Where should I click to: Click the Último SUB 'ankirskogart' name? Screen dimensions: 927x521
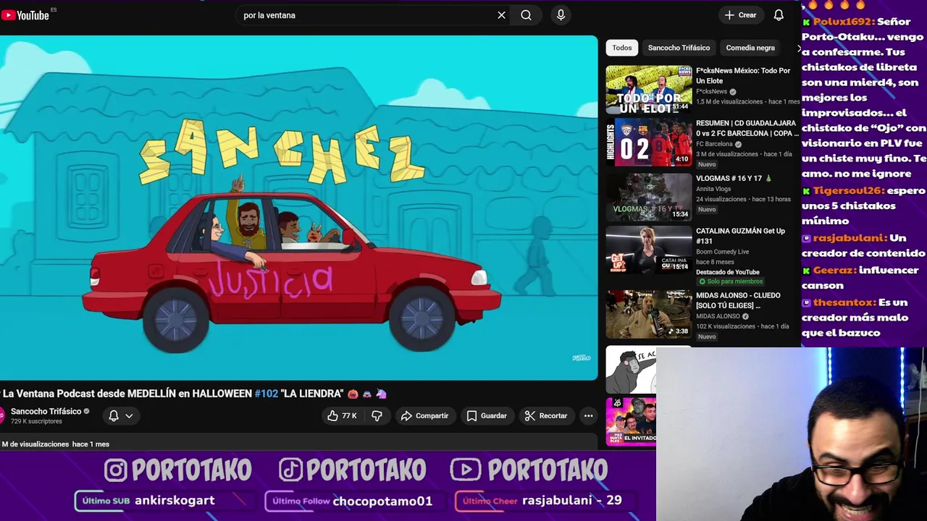coord(175,501)
